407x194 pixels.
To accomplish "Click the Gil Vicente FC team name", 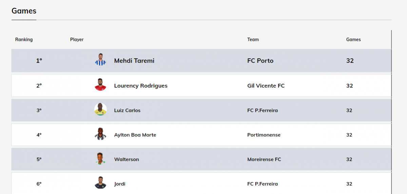I will click(x=266, y=86).
